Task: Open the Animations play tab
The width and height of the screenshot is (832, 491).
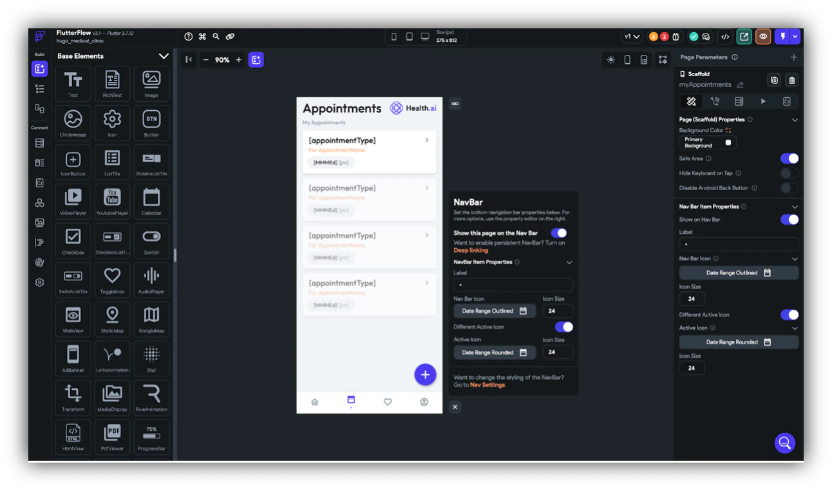Action: (763, 101)
